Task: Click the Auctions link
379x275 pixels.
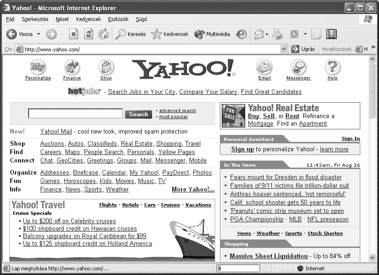Action: 52,143
